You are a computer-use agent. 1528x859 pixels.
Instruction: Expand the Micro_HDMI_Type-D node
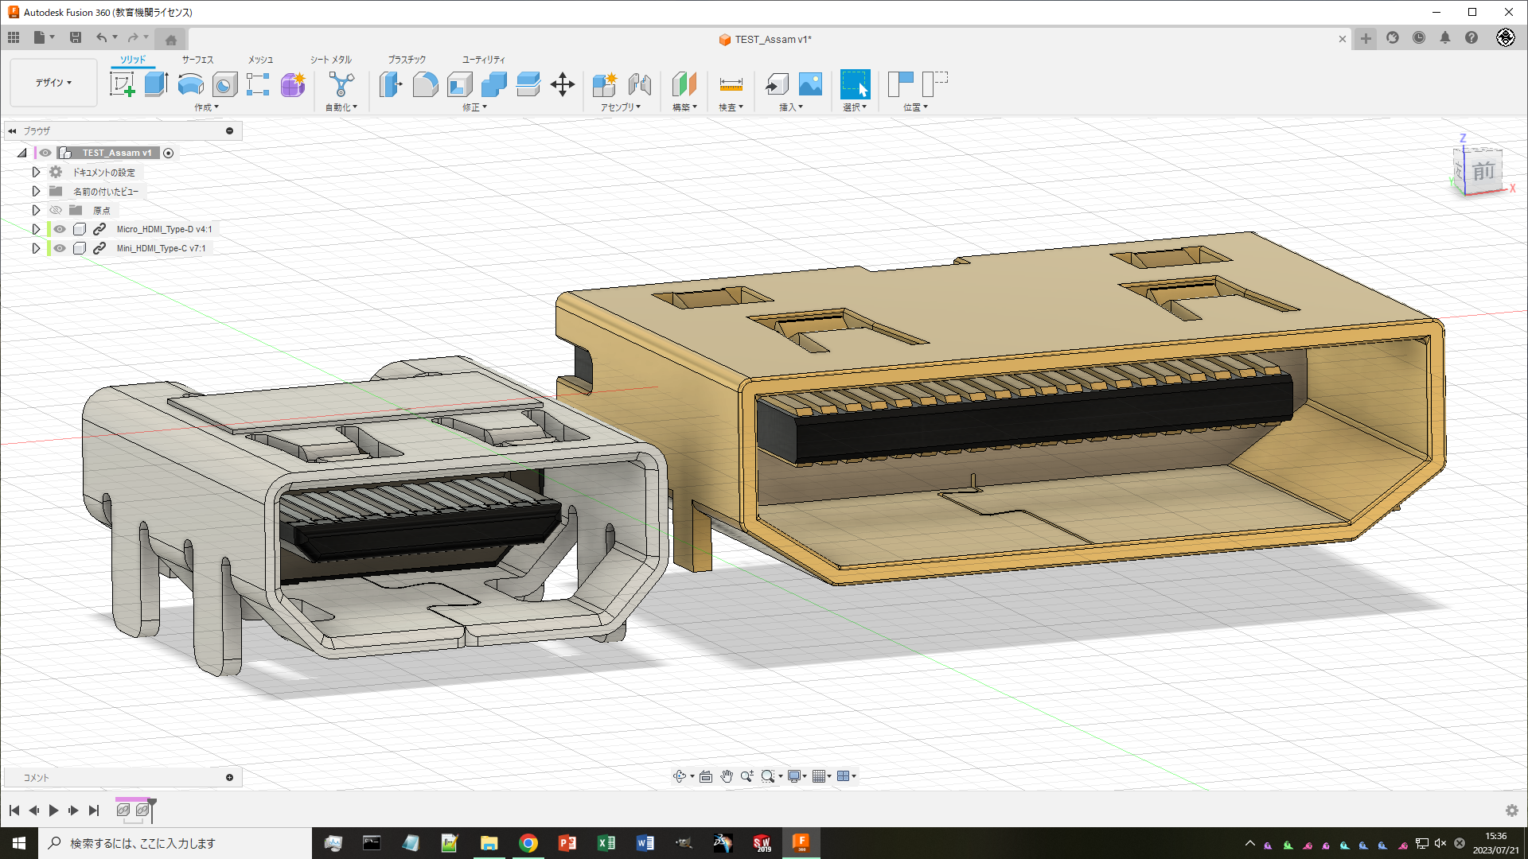tap(36, 229)
